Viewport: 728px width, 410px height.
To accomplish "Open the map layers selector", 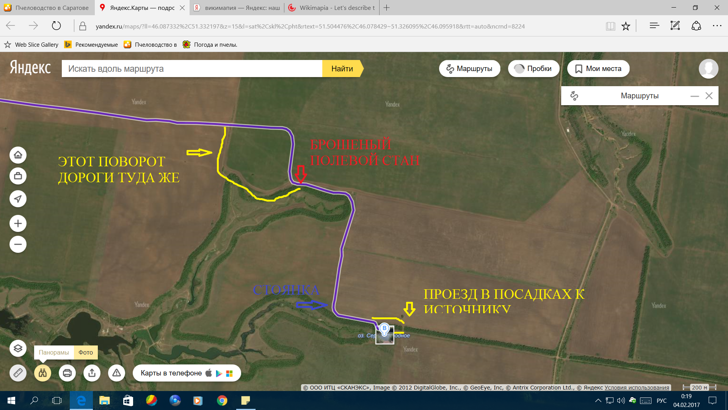I will (18, 348).
